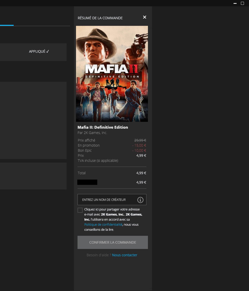This screenshot has width=249, height=291.
Task: Tick the share e-mail with 2K Games checkbox
Action: point(80,210)
